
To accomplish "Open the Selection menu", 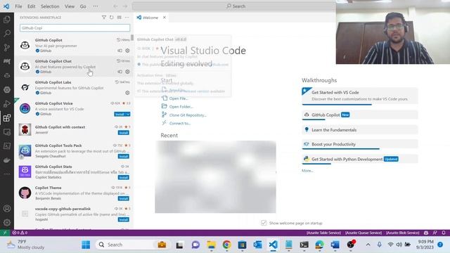I will point(50,6).
